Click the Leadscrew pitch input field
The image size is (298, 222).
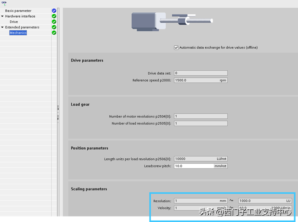click(194, 166)
